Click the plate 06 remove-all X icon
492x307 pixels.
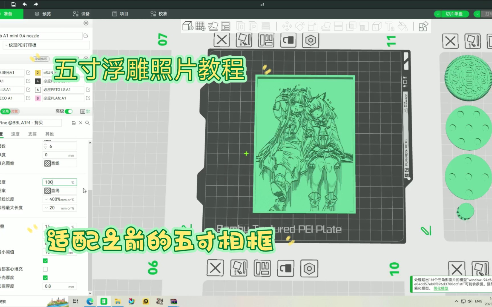pos(215,268)
